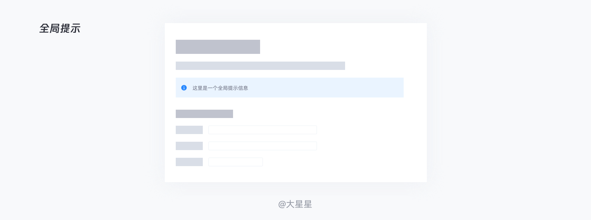Click the gray label beside first input
591x220 pixels.
pyautogui.click(x=189, y=130)
